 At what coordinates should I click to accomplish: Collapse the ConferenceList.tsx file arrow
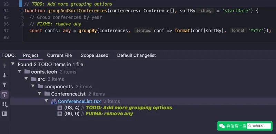(x=46, y=101)
